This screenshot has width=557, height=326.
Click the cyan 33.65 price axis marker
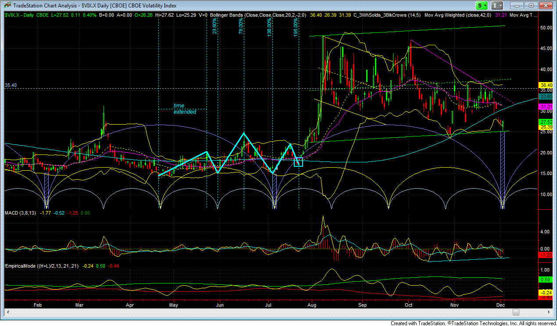(x=546, y=97)
